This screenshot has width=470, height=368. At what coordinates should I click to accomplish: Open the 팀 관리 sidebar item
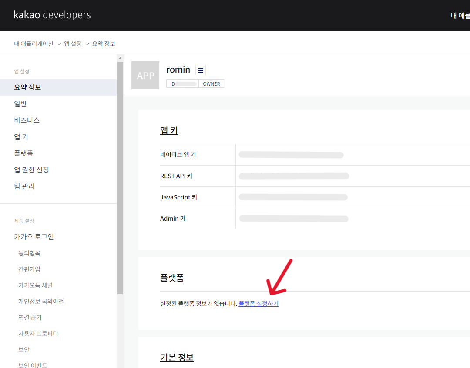pos(24,186)
